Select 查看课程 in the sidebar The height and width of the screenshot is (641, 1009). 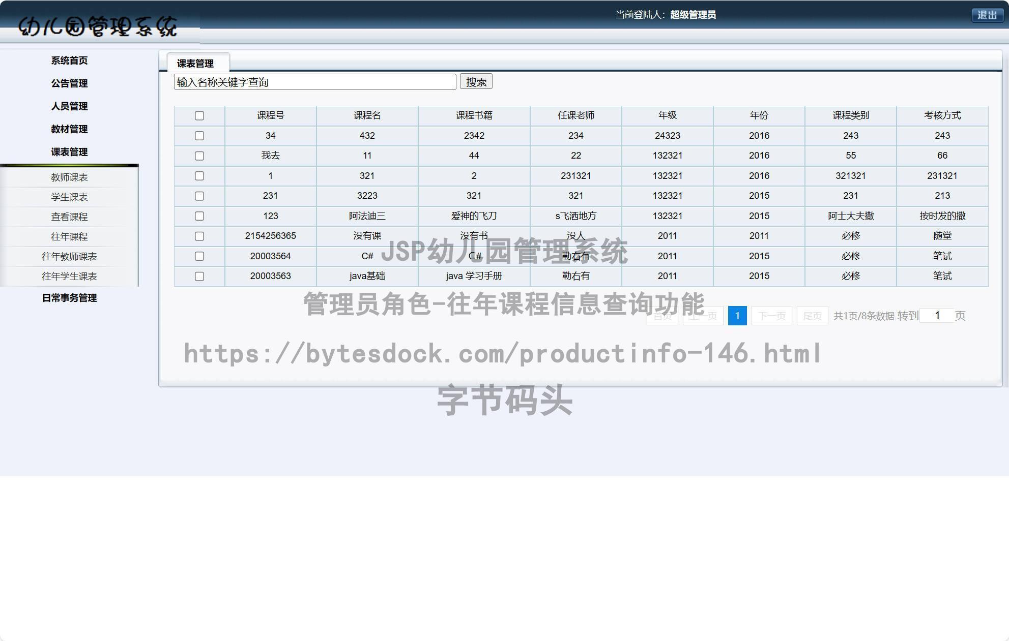tap(69, 217)
